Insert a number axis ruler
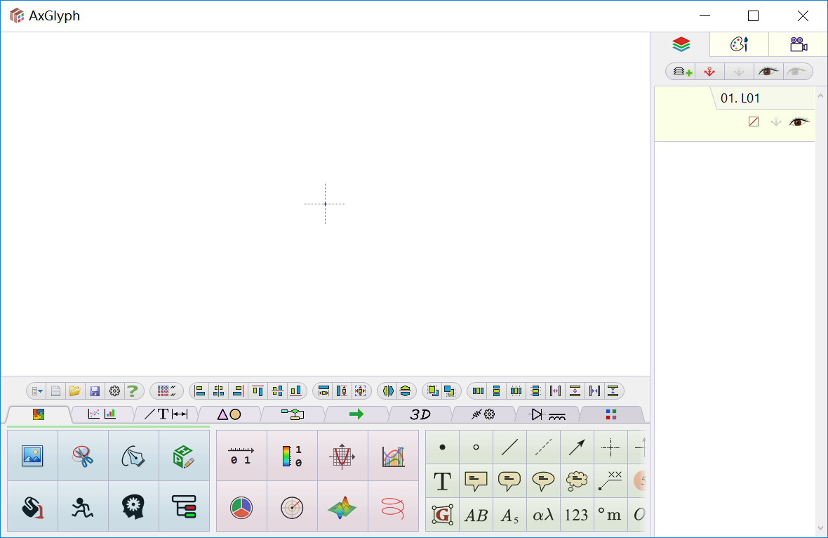 pos(241,456)
